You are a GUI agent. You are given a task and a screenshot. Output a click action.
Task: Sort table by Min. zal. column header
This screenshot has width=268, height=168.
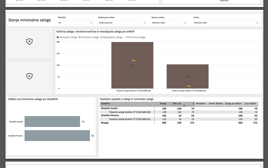177,104
